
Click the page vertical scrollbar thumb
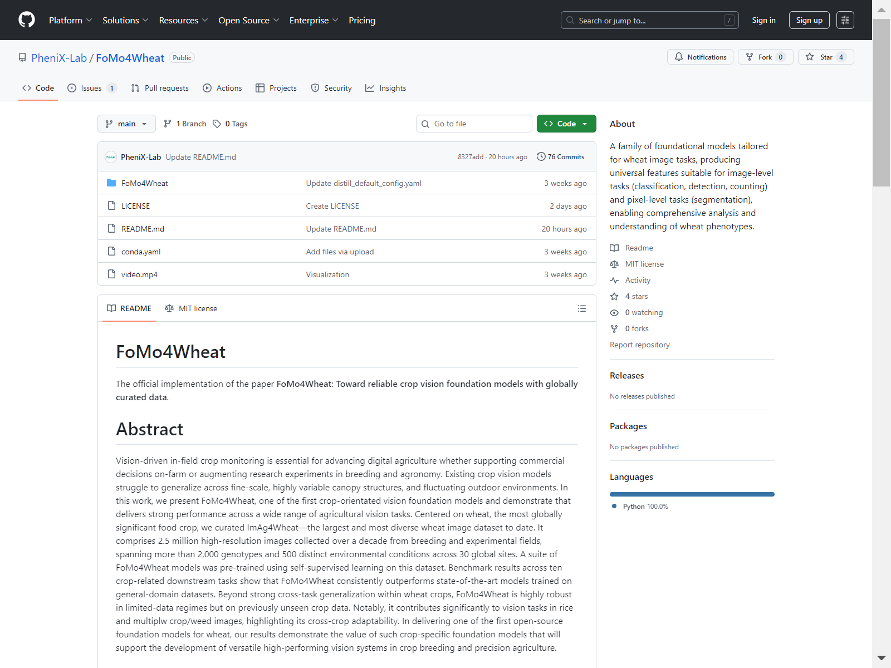pos(882,103)
